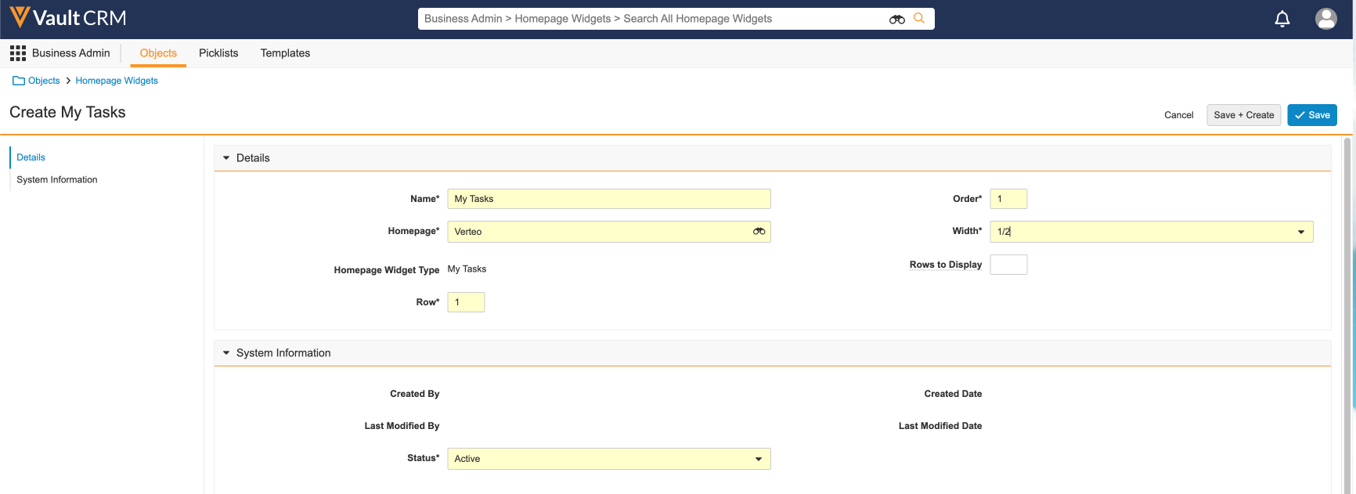Go to Homepage Widgets breadcrumb link
Screen dimensions: 1356x494
(117, 81)
